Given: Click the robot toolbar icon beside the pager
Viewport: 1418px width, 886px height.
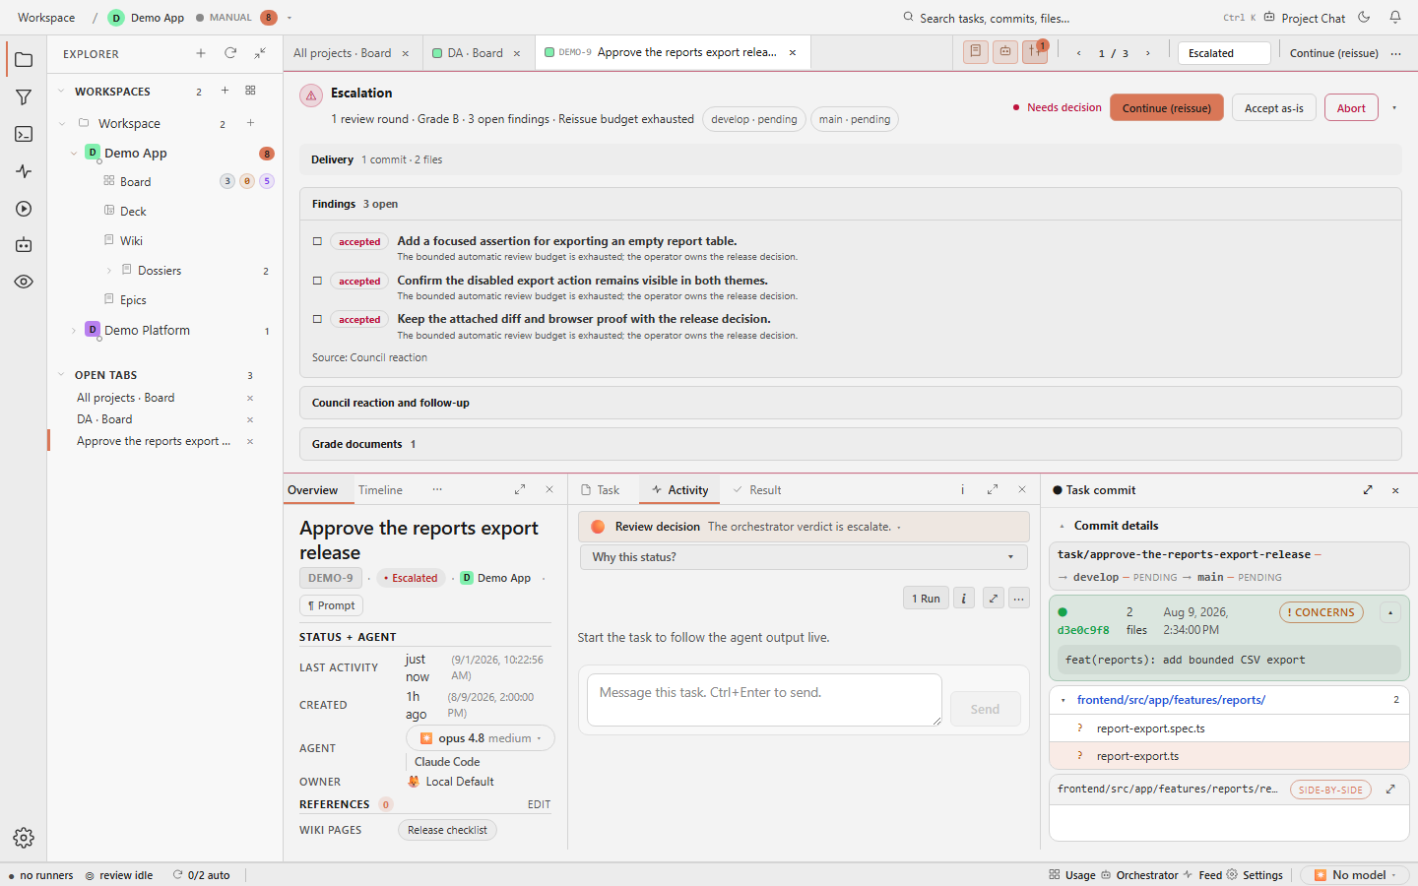Looking at the screenshot, I should [1005, 52].
